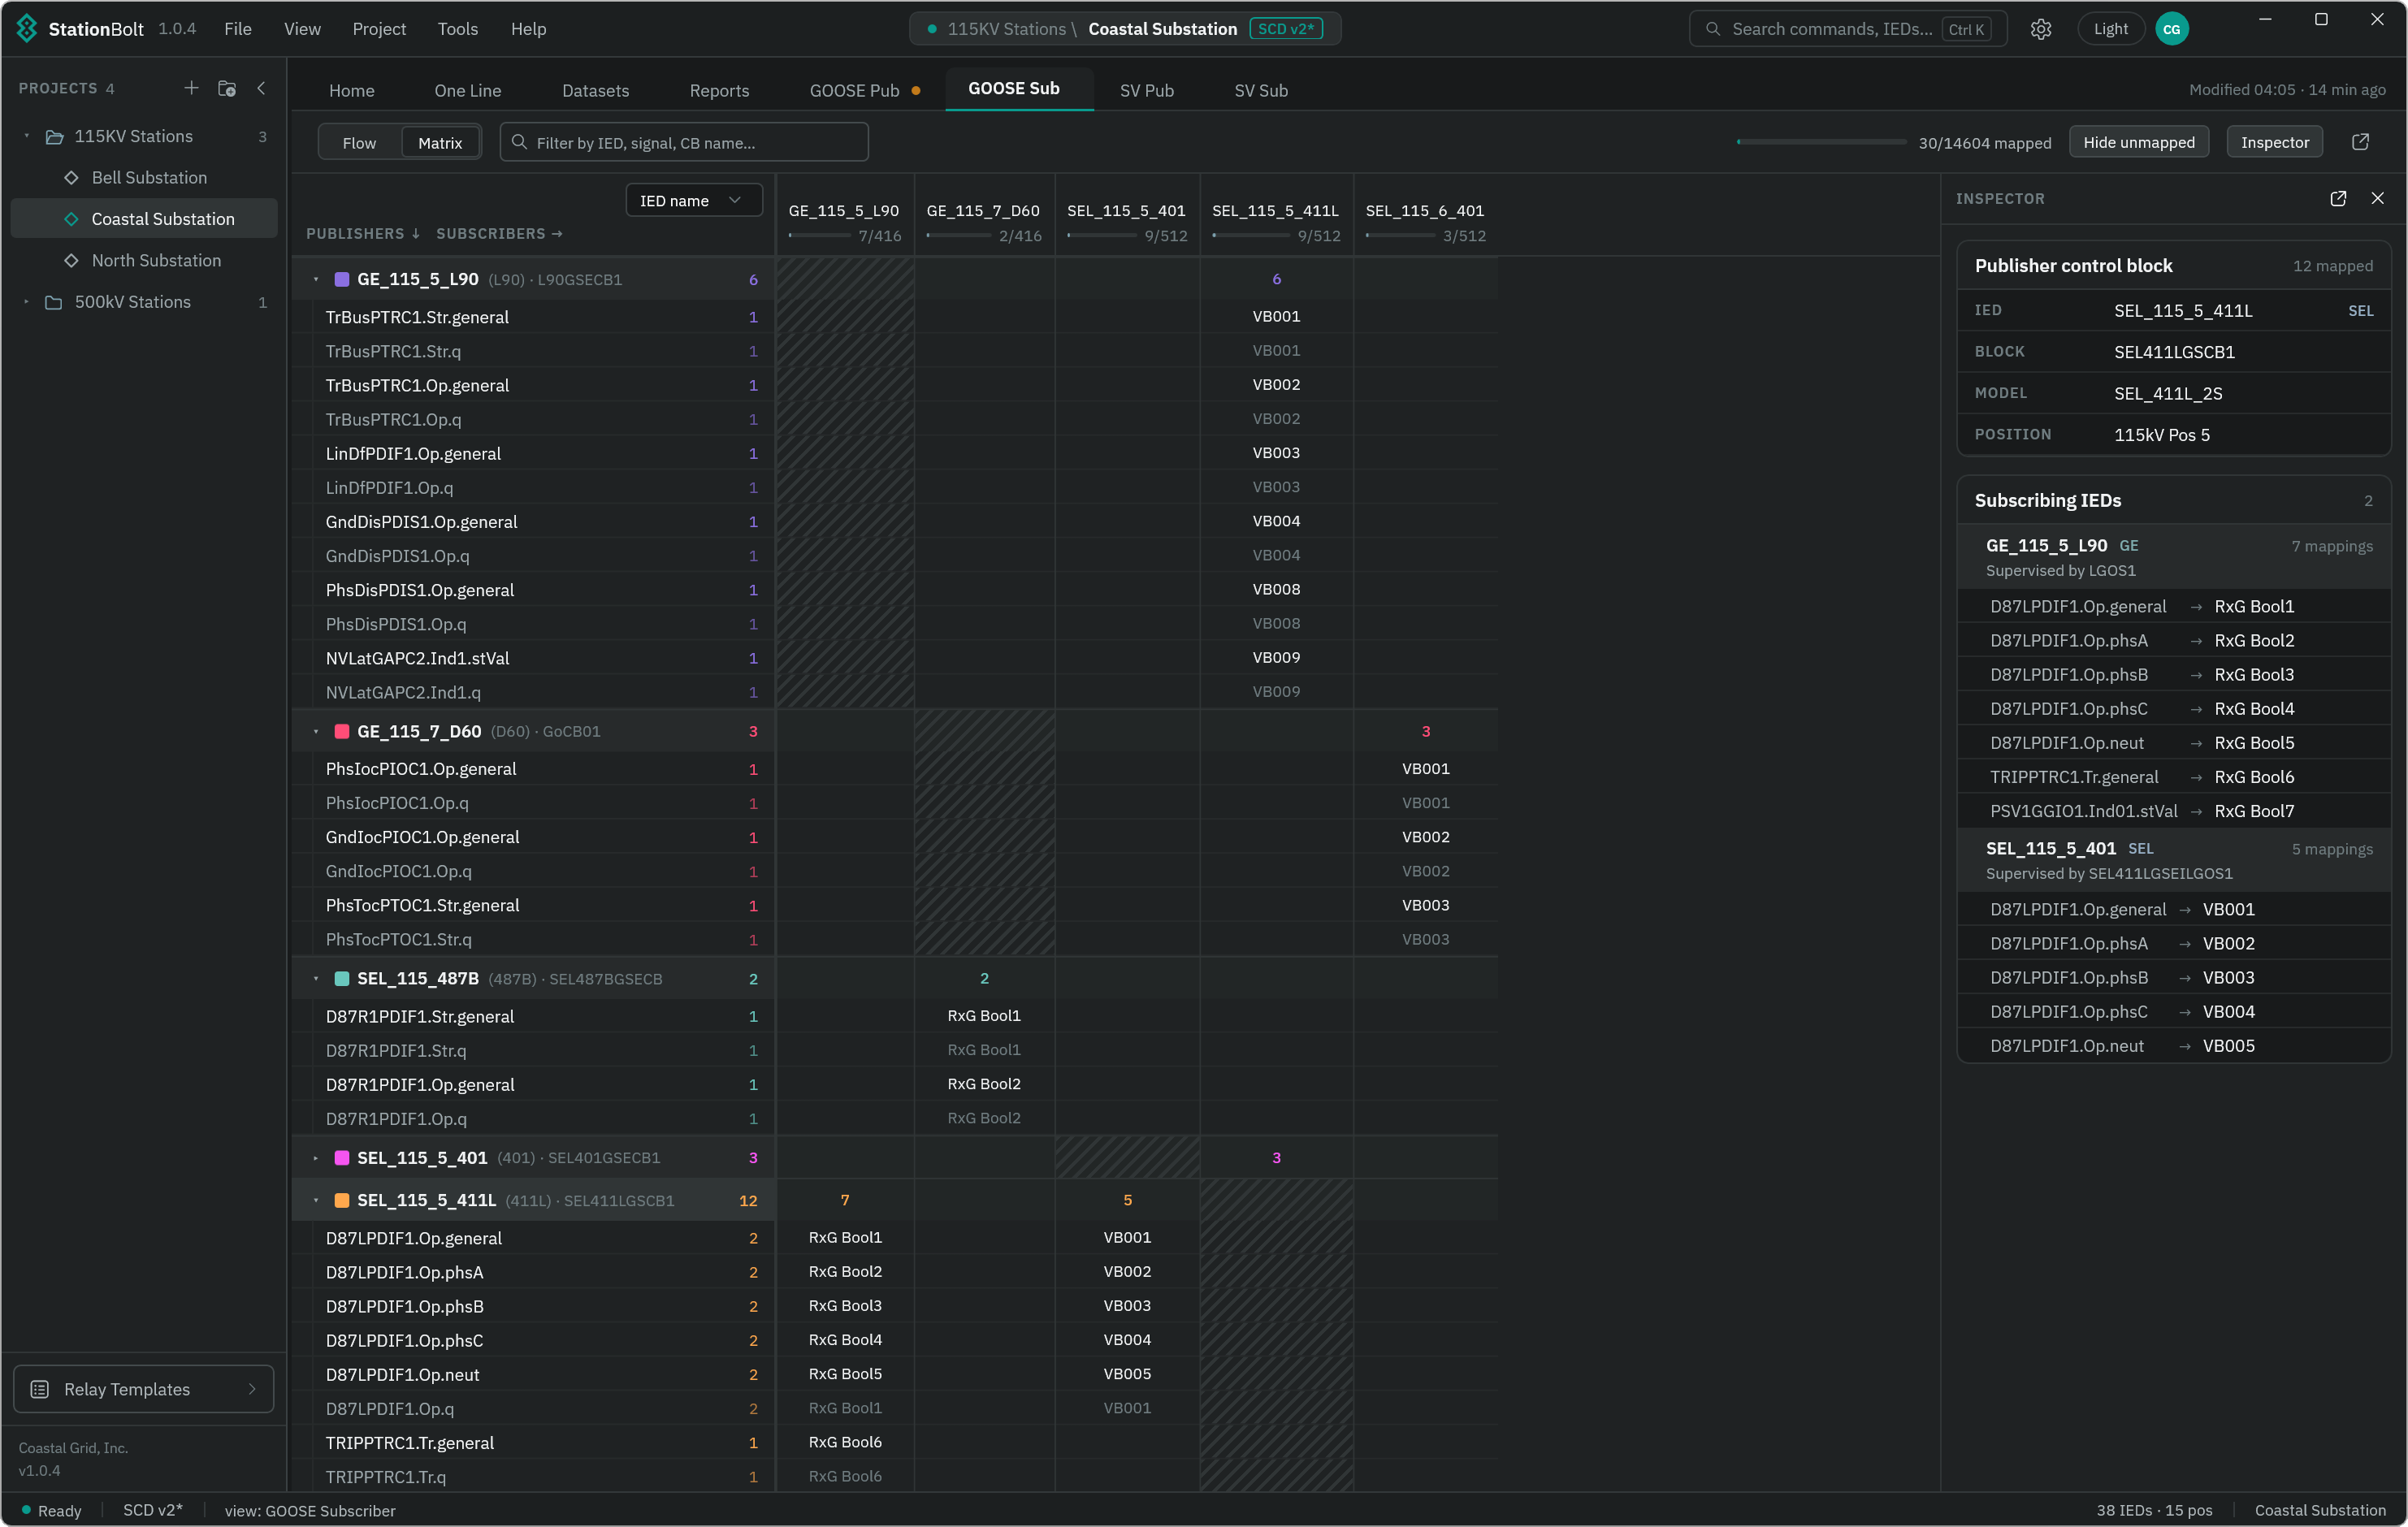Open the project folder settings icon
This screenshot has height=1527, width=2408.
click(x=227, y=88)
